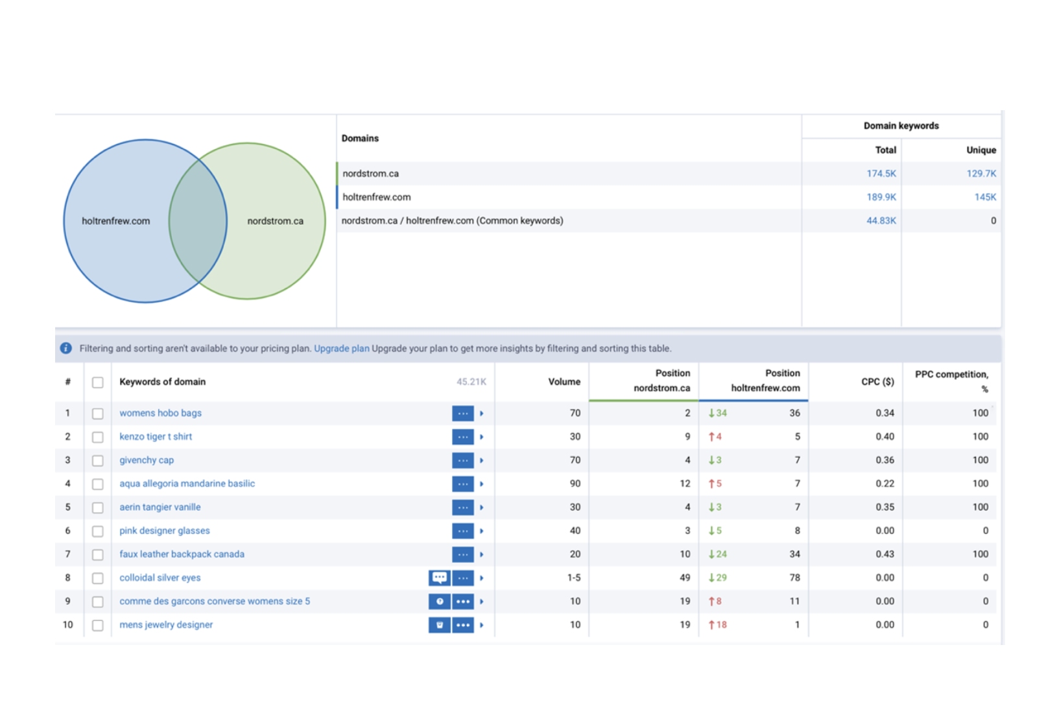Open more options for colloidal silver eyes

tap(462, 578)
